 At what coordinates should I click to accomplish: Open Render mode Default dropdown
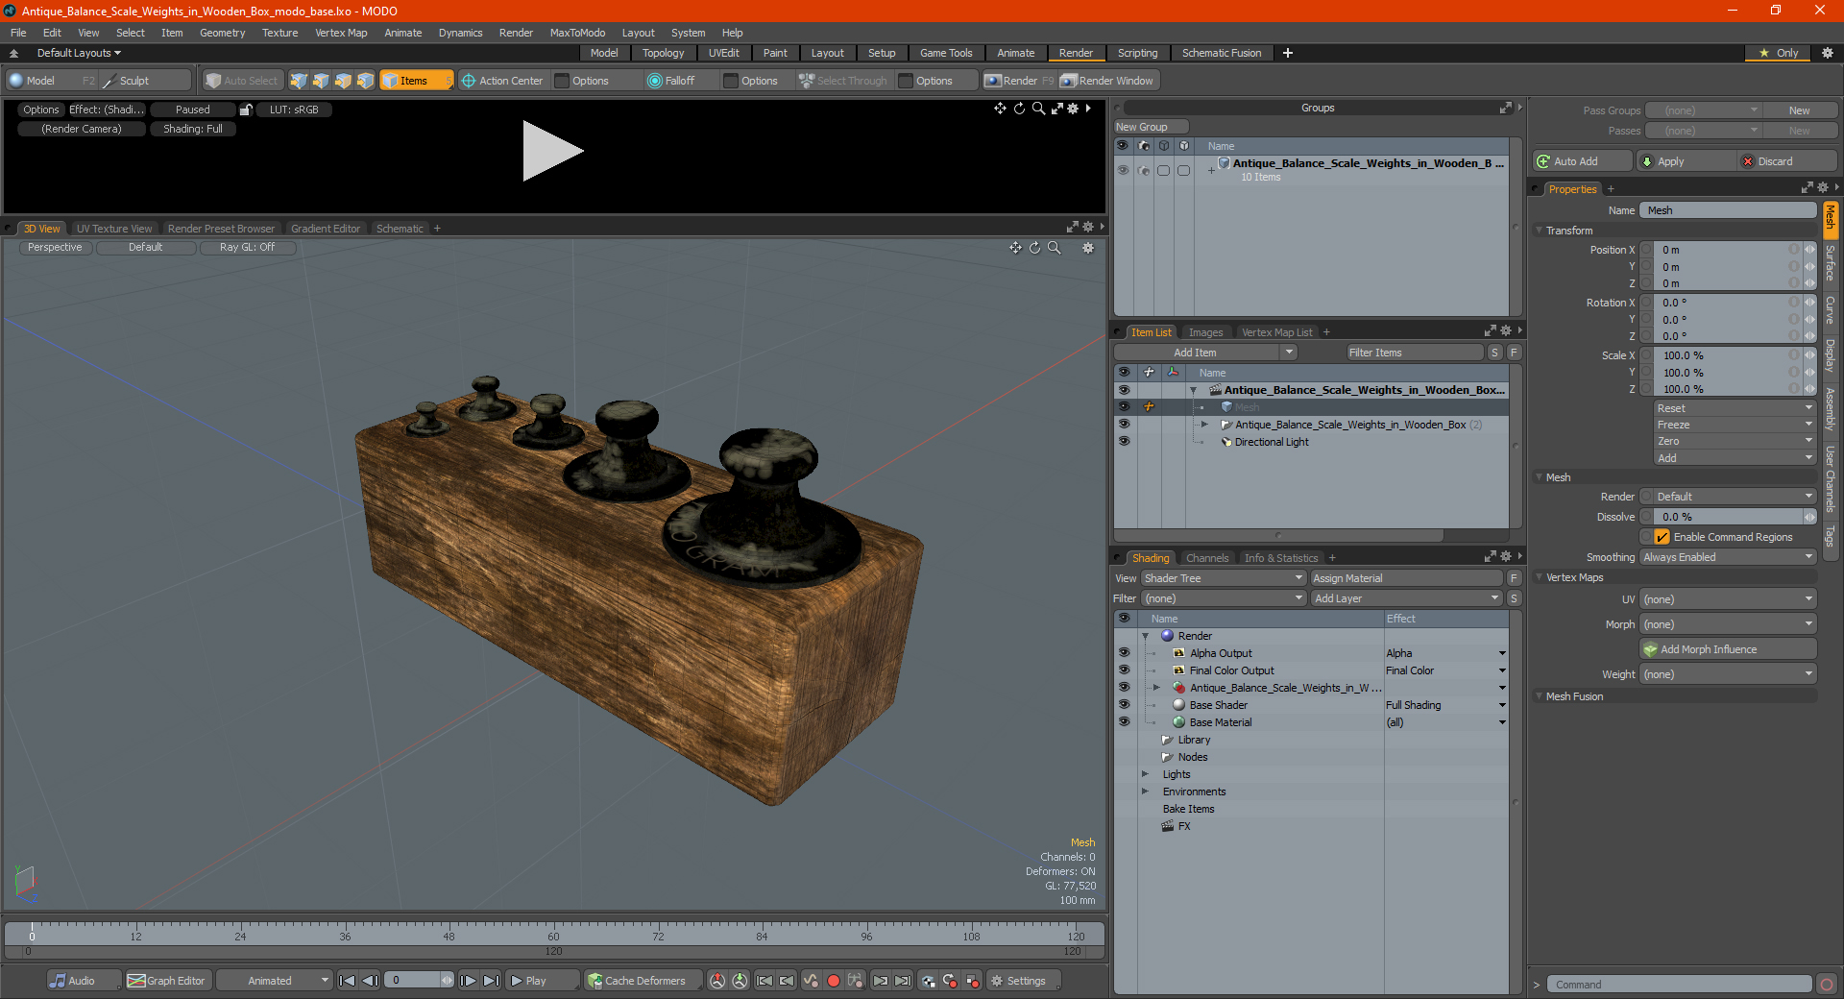tap(1735, 497)
